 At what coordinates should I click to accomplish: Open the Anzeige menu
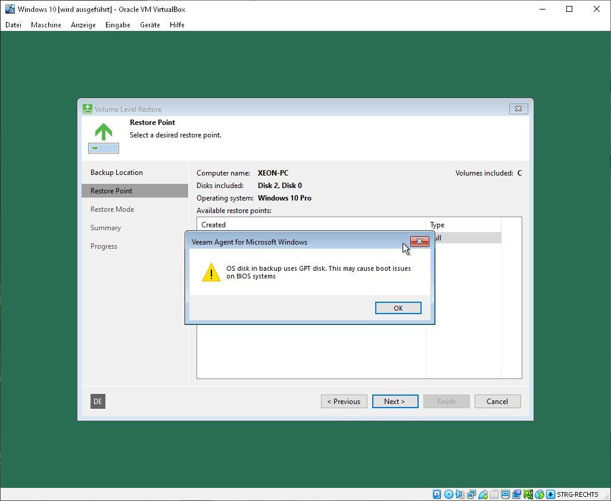click(x=83, y=25)
